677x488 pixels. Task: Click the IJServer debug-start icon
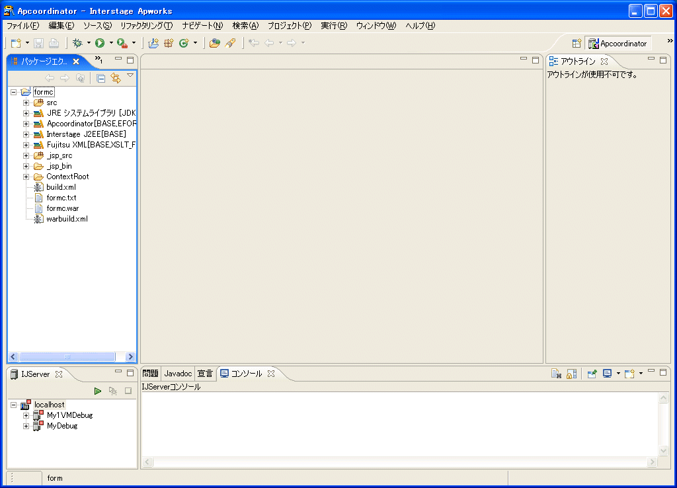pos(112,391)
